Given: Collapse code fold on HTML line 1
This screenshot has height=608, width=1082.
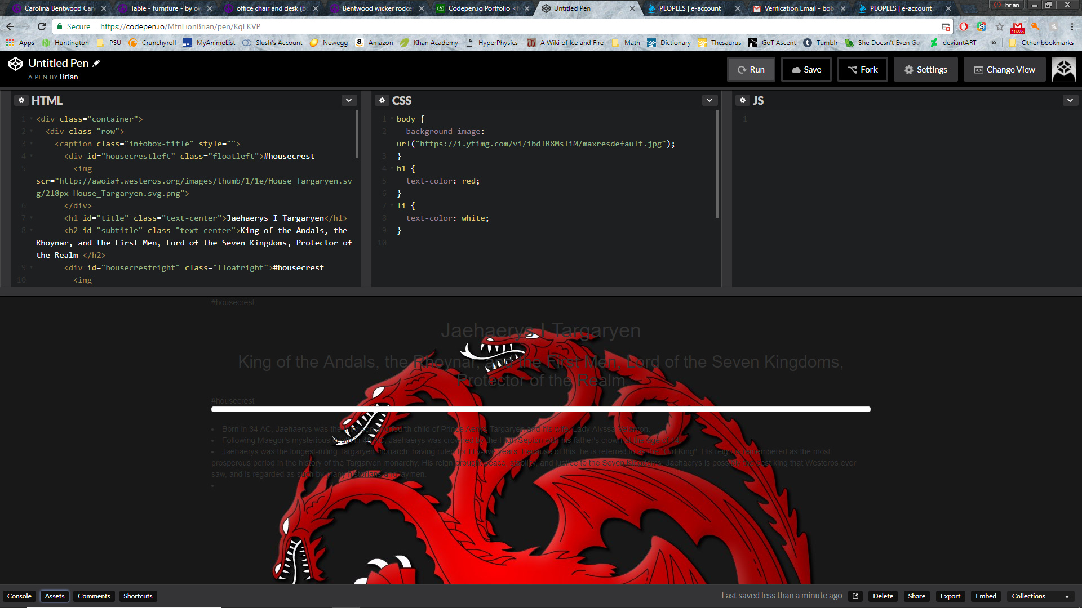Looking at the screenshot, I should pyautogui.click(x=31, y=119).
